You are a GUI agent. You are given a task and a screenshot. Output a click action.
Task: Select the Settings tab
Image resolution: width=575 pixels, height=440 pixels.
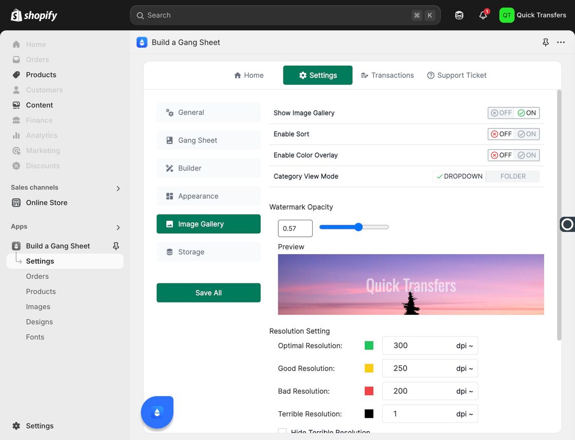coord(318,75)
